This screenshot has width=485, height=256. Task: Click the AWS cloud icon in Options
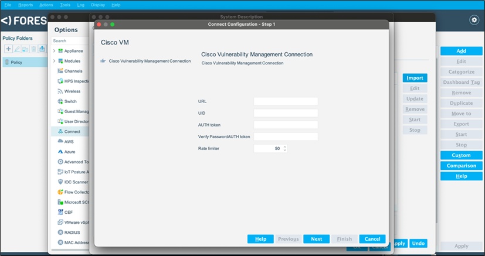click(x=60, y=141)
